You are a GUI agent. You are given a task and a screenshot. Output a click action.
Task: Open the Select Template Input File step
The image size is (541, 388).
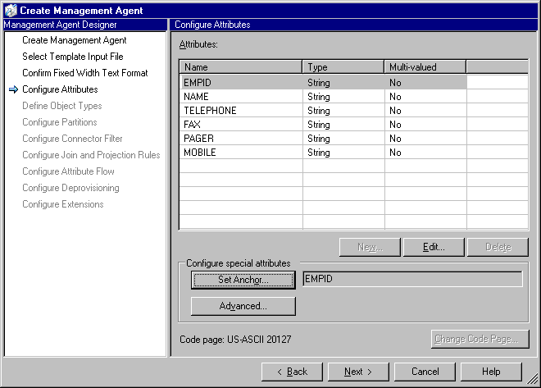point(73,57)
